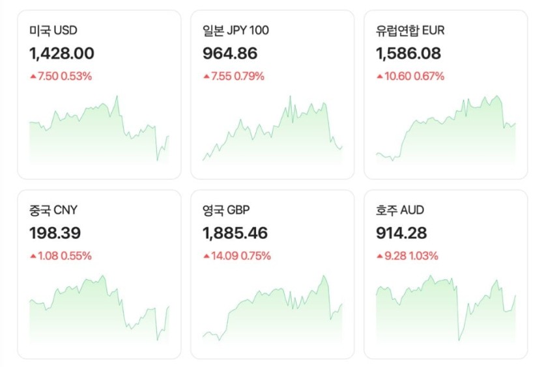Click the red up arrow on JPY card
Image resolution: width=544 pixels, height=367 pixels.
click(206, 77)
